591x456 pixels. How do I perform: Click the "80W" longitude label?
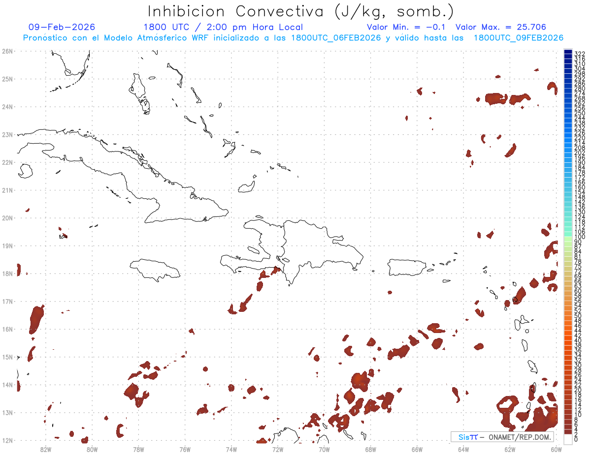(x=92, y=449)
